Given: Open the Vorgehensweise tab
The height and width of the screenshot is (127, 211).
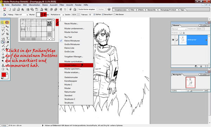Looking at the screenshot, I should (x=120, y=10).
